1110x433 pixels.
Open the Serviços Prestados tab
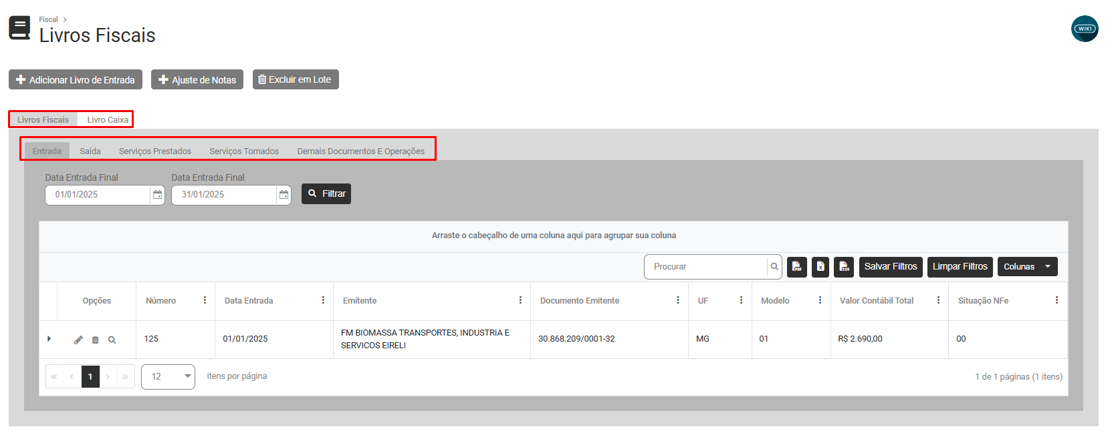tap(155, 151)
